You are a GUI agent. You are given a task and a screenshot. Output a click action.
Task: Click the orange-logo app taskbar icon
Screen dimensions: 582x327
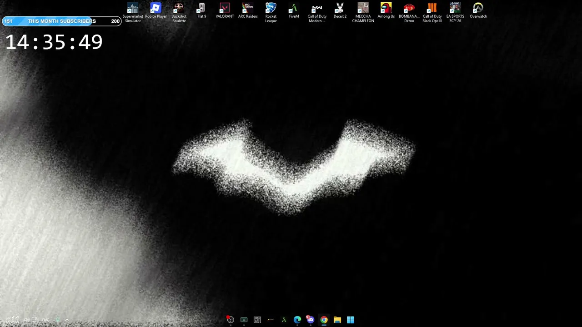(271, 320)
